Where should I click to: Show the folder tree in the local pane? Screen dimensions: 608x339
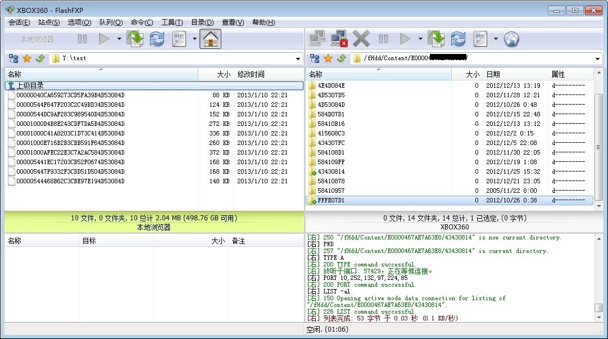click(x=13, y=58)
